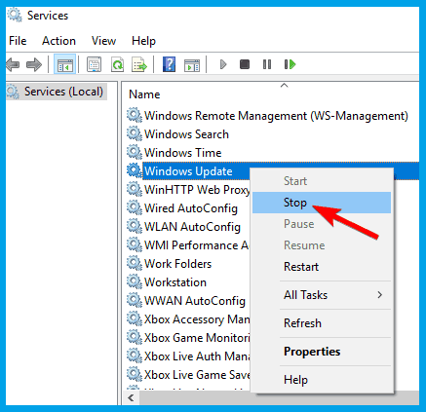Viewport: 426px width, 412px height.
Task: Select the WLAN AutoConfig service
Action: (192, 227)
